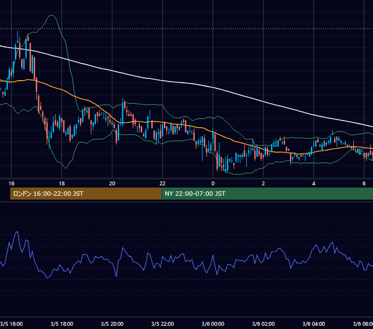The image size is (373, 329).
Task: Click the 20 hour label on price chart axis
Action: (112, 184)
